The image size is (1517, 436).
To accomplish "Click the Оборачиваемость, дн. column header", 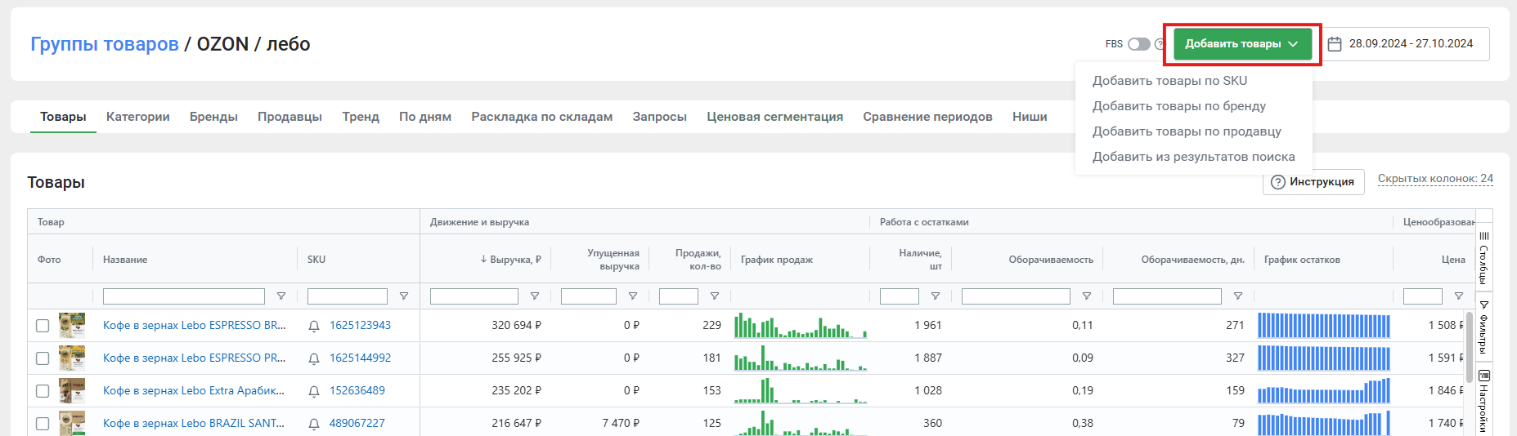I will (1192, 260).
